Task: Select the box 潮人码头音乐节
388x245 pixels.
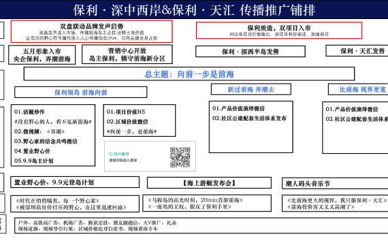Action: [x=335, y=183]
